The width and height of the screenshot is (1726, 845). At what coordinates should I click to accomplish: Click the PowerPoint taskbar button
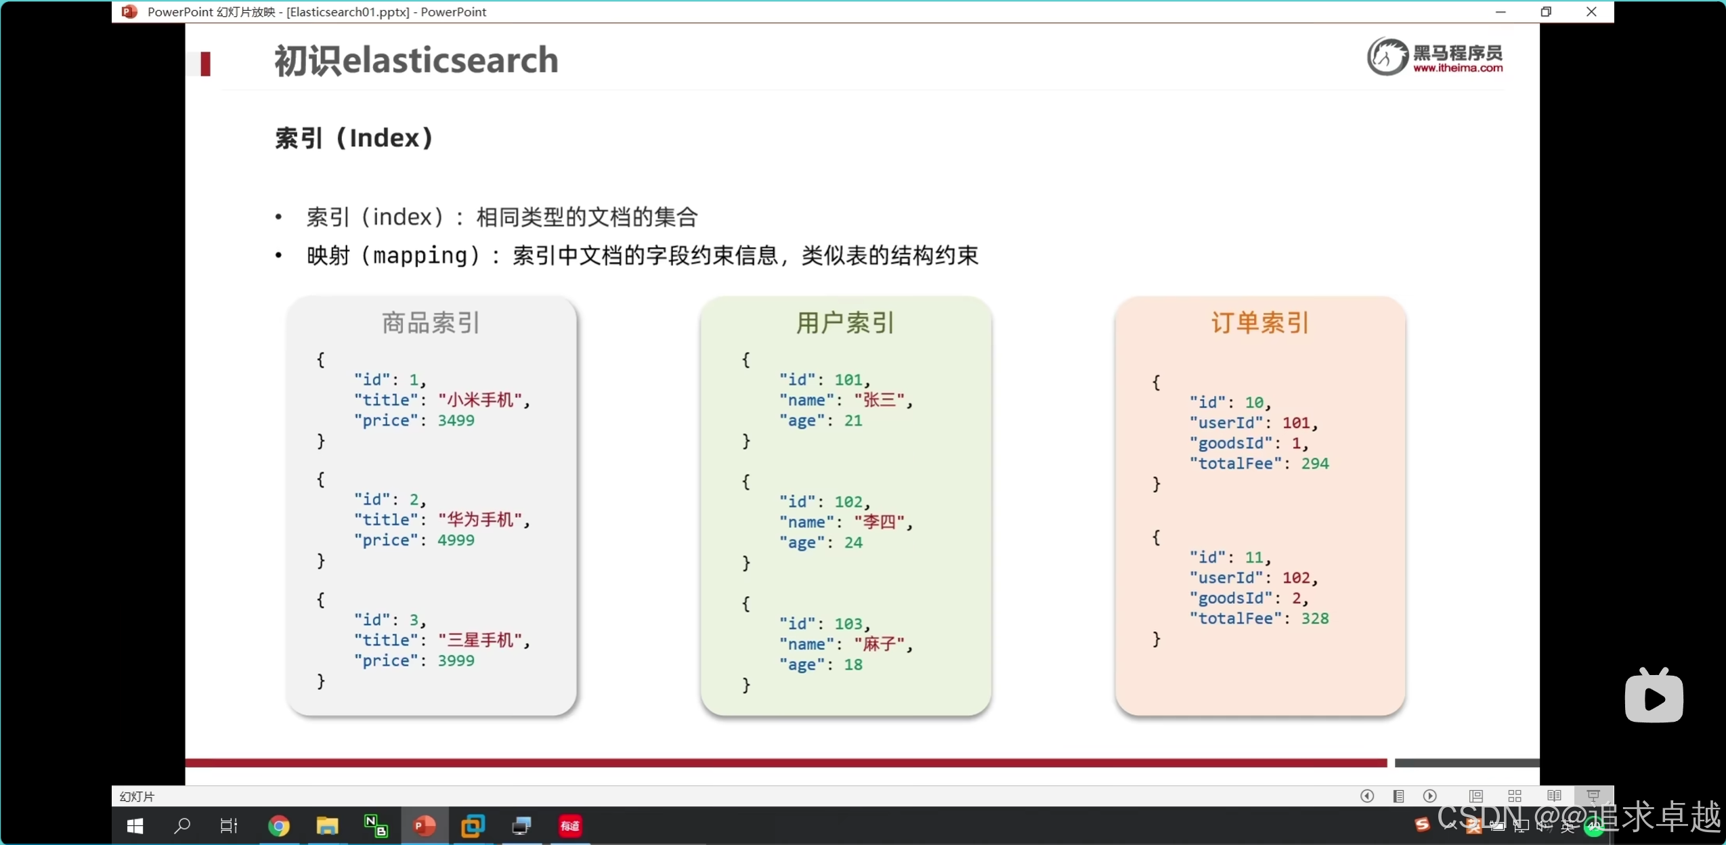click(425, 826)
